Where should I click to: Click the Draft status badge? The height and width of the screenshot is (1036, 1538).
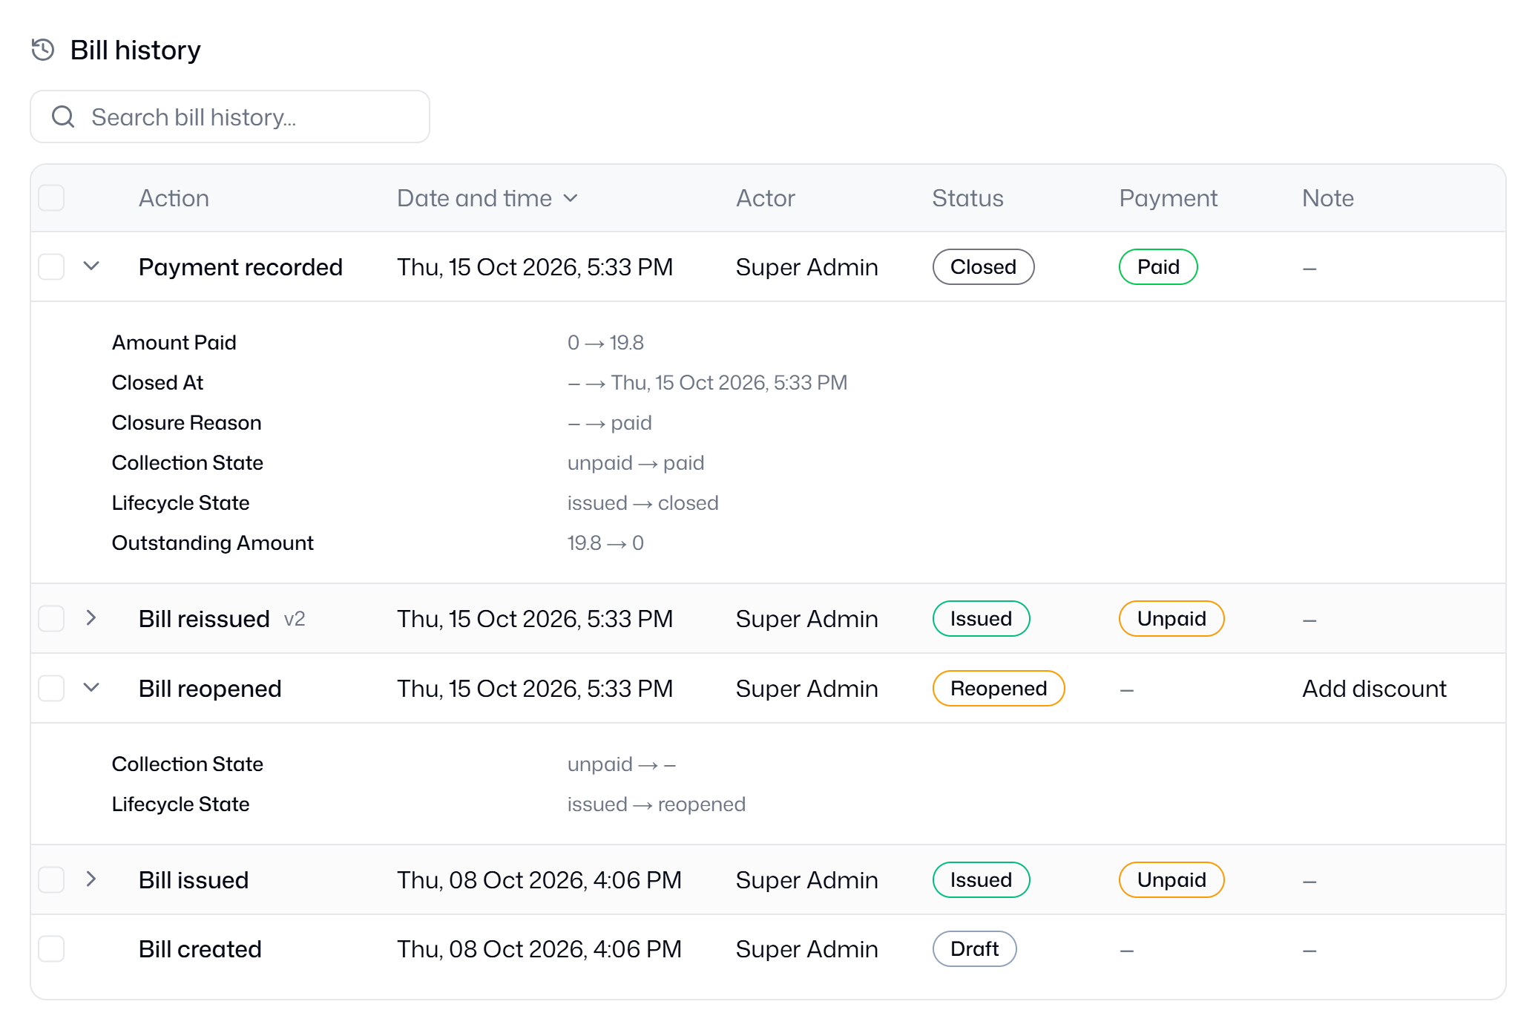(x=974, y=948)
